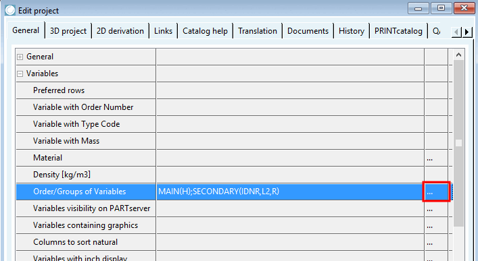Image resolution: width=478 pixels, height=261 pixels.
Task: Switch to the 2D derivation tab
Action: [x=120, y=31]
